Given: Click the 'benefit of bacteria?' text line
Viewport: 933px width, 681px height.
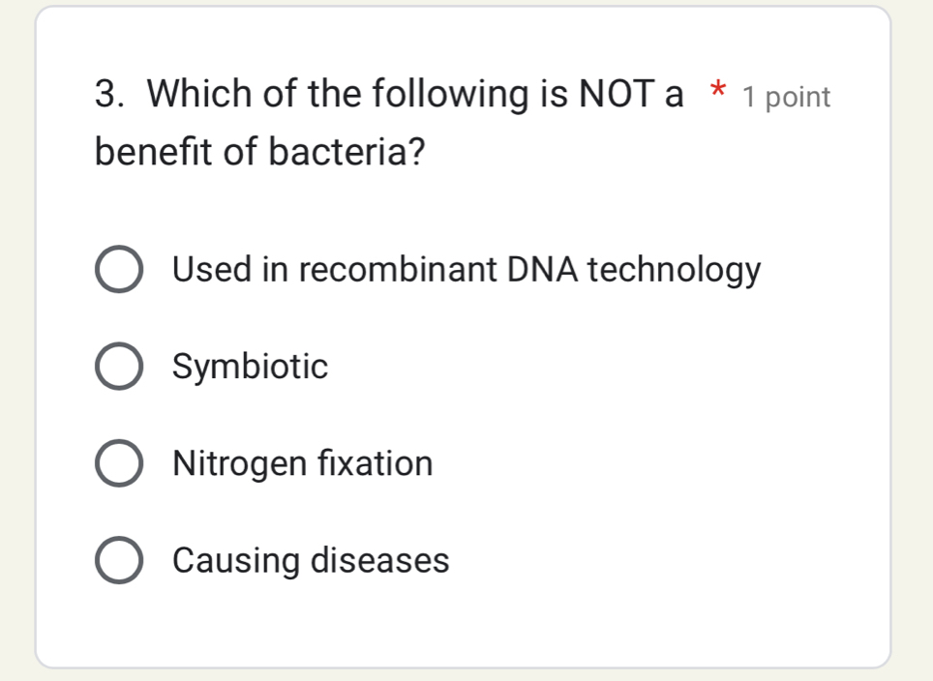Looking at the screenshot, I should pyautogui.click(x=256, y=147).
